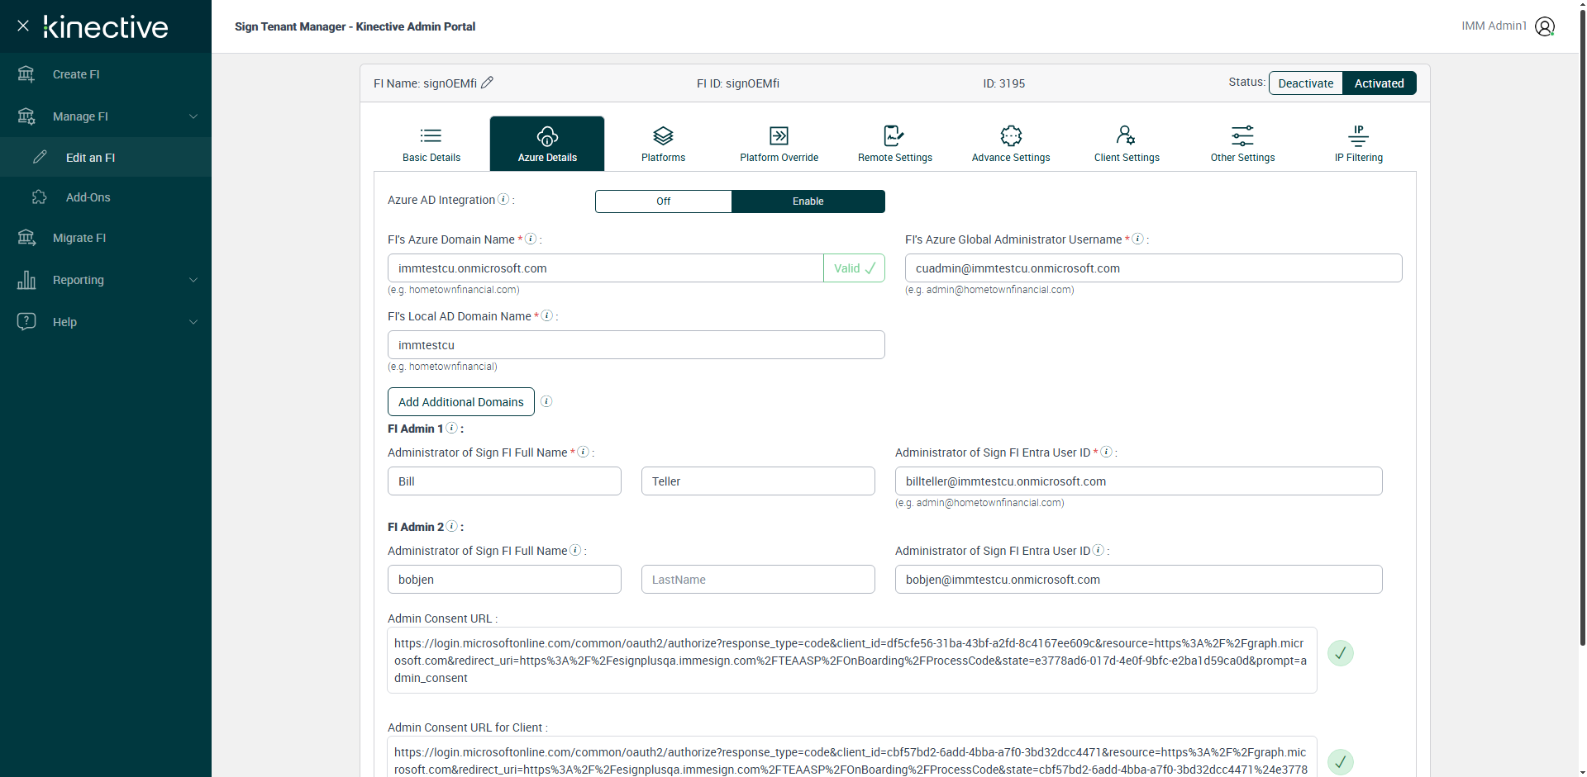Switch to the Other Settings tab
The width and height of the screenshot is (1587, 777).
(1242, 144)
